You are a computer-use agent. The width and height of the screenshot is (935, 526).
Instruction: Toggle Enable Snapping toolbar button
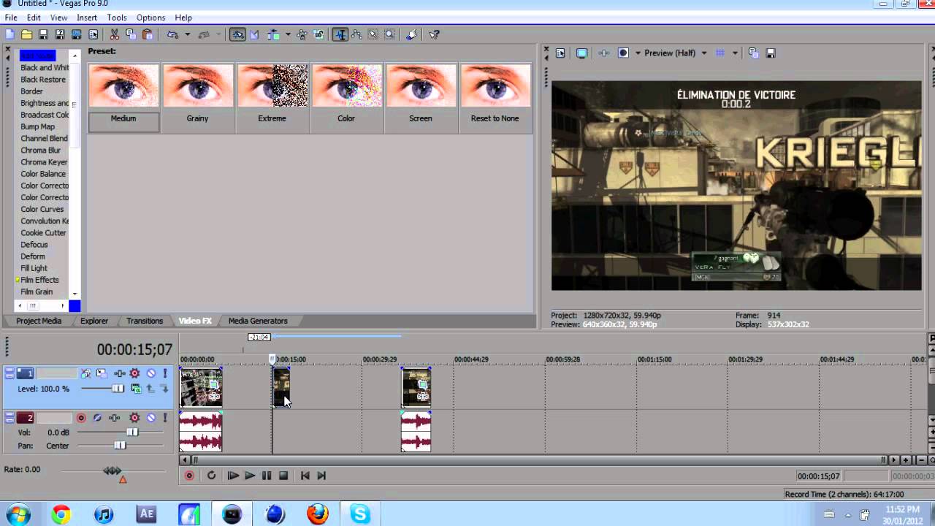[x=237, y=34]
